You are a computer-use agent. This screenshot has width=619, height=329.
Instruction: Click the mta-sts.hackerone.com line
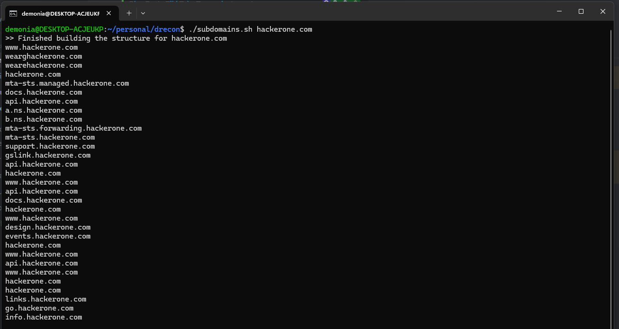point(50,137)
